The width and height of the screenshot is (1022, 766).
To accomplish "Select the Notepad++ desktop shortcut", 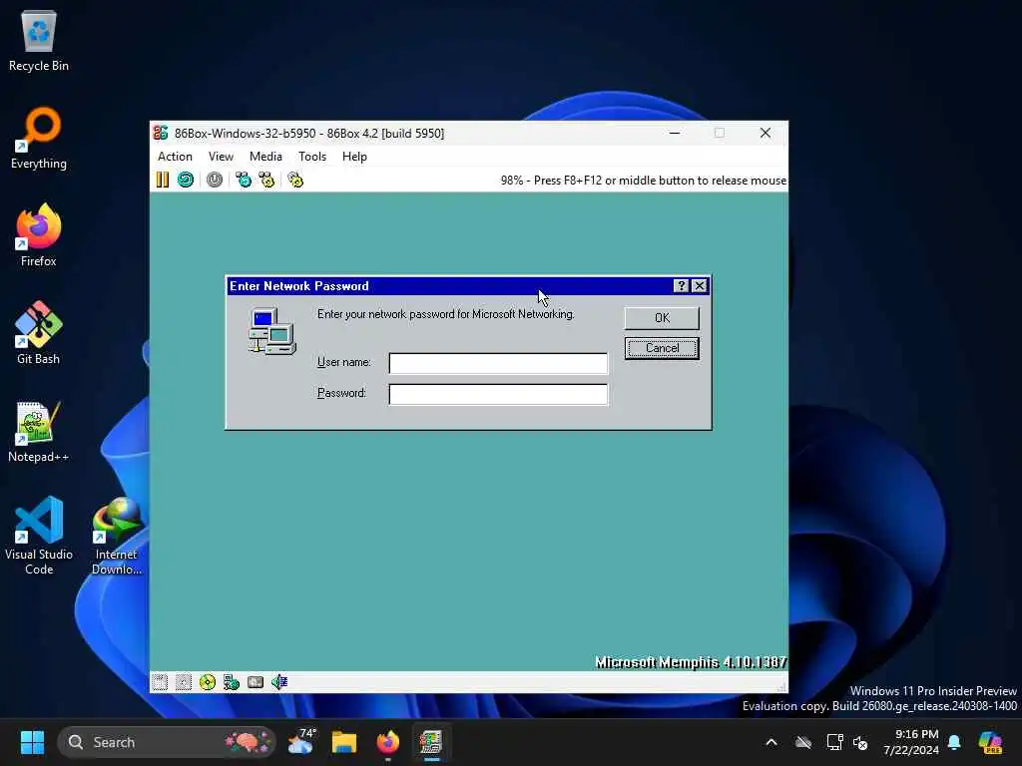I will pyautogui.click(x=39, y=431).
